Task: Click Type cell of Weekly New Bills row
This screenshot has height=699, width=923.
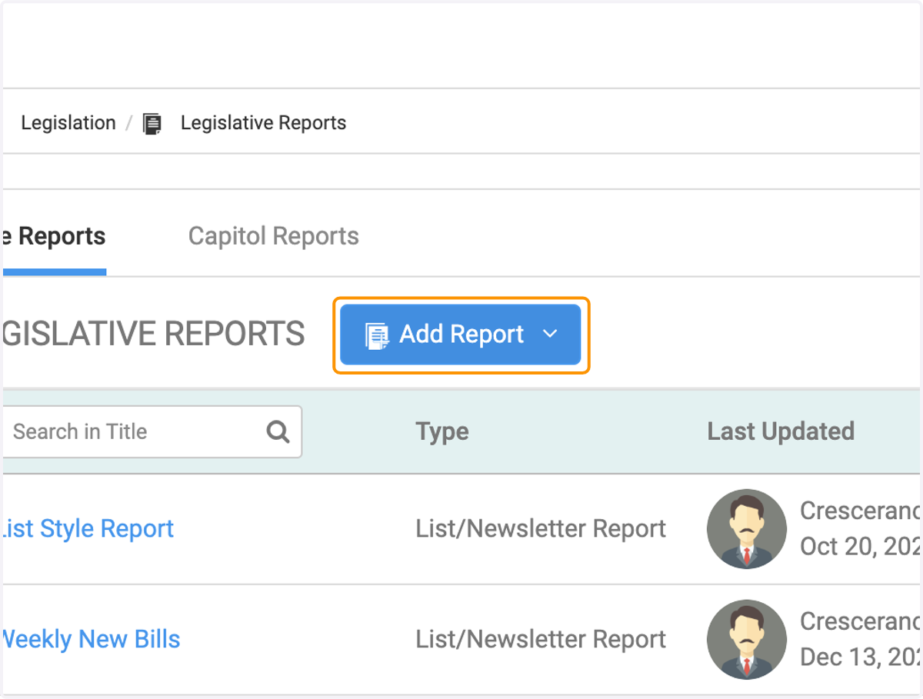Action: point(541,640)
